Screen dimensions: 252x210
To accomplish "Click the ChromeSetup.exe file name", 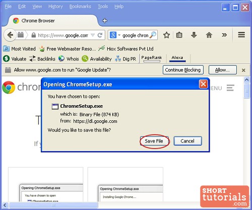I will tap(82, 106).
